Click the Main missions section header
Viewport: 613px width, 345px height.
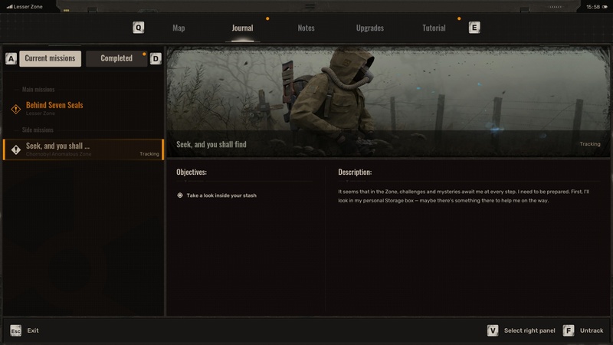click(x=38, y=90)
